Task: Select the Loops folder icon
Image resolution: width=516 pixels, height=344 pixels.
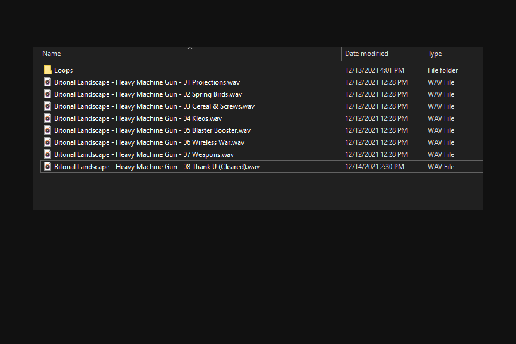Action: 48,70
